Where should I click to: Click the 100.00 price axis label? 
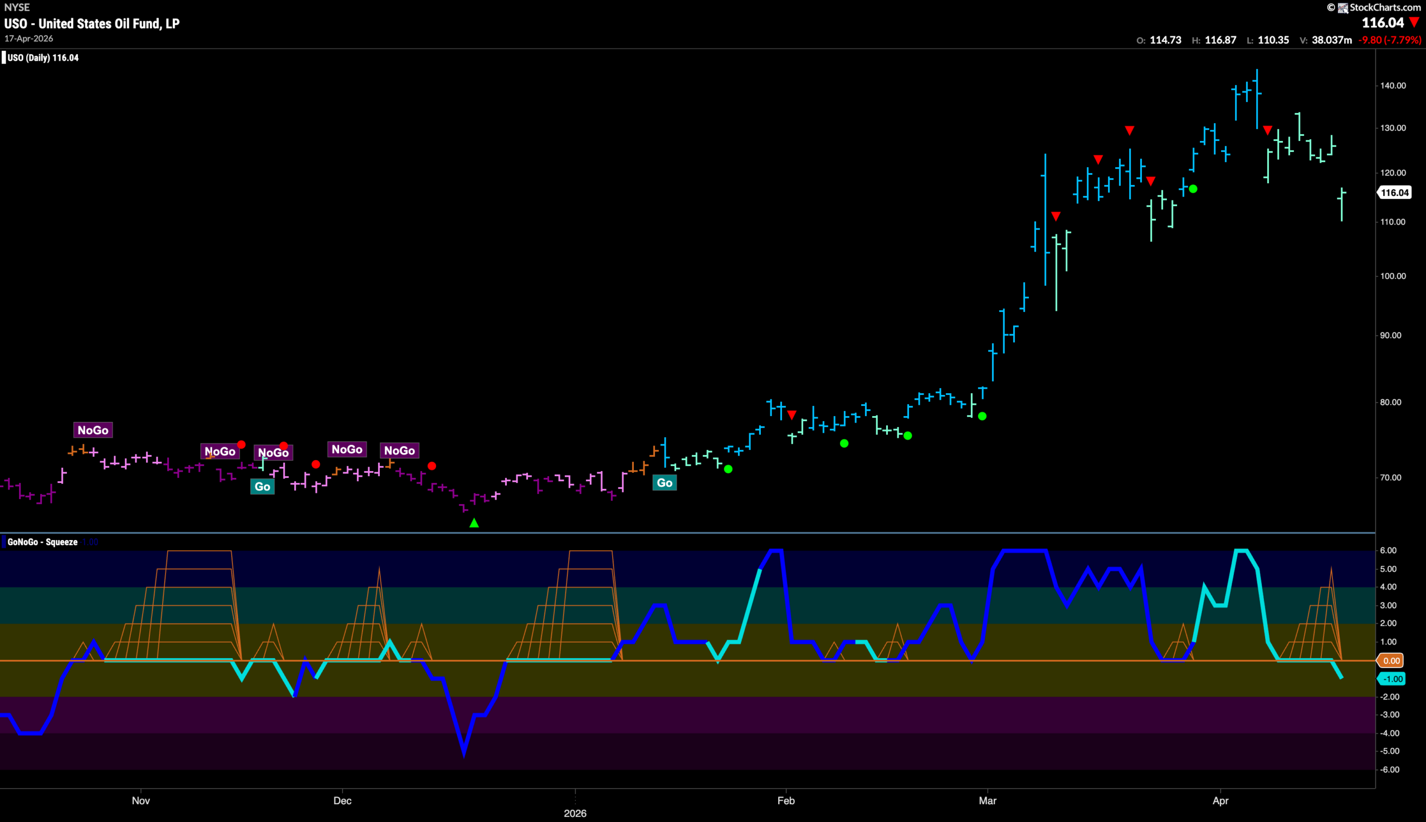tap(1393, 276)
